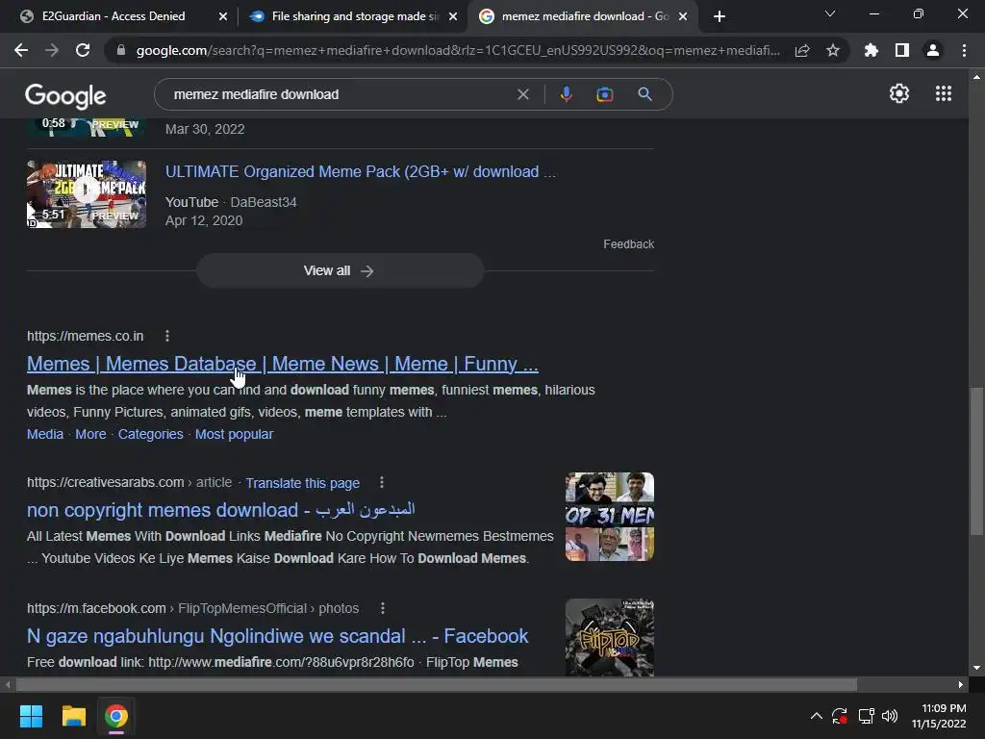Click the browser forward arrow
Viewport: 985px width, 739px height.
[x=52, y=50]
